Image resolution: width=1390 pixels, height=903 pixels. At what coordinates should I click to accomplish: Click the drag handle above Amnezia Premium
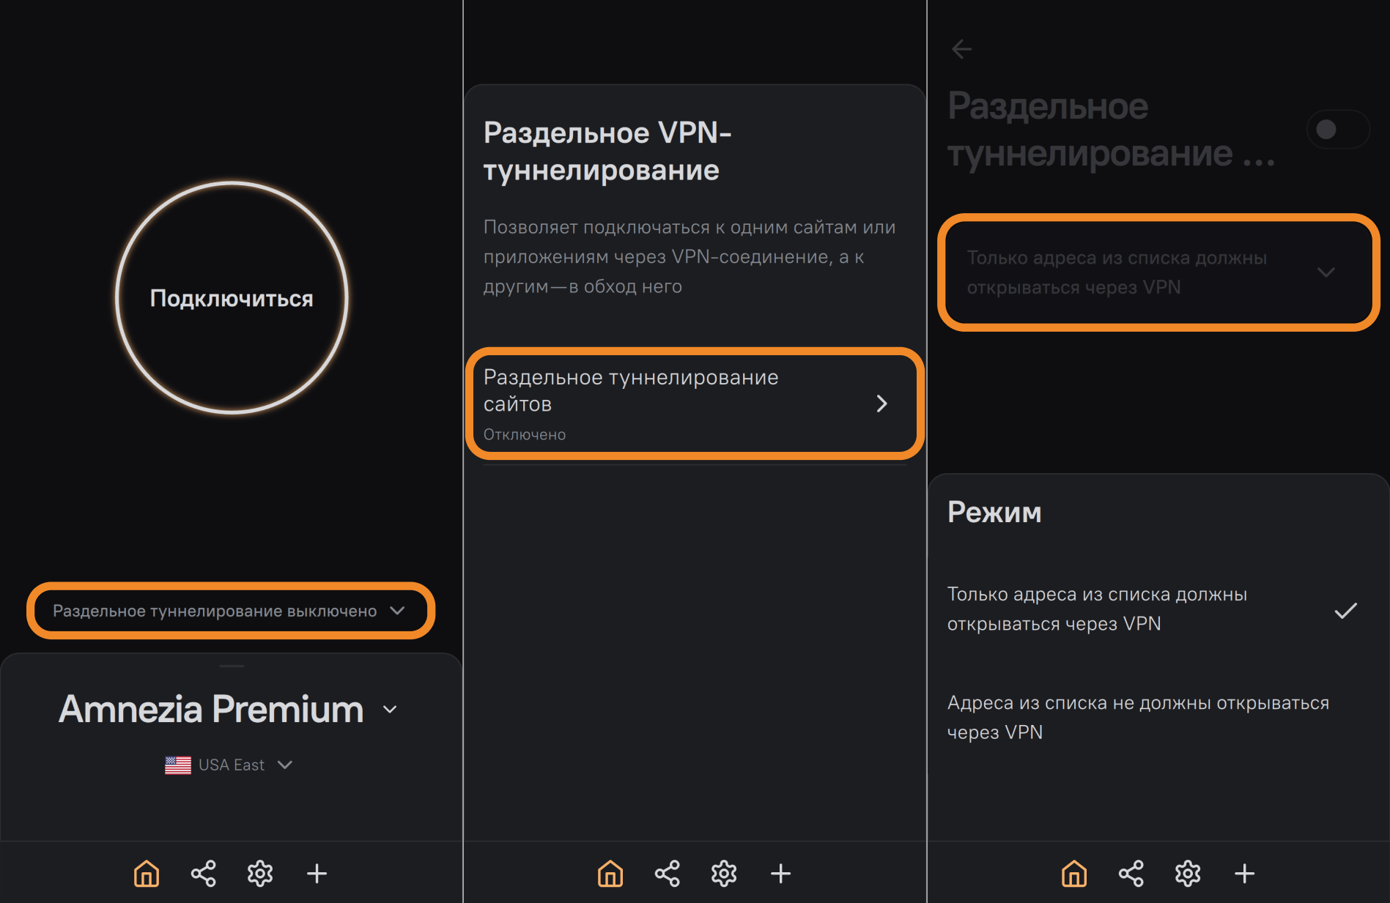click(232, 666)
